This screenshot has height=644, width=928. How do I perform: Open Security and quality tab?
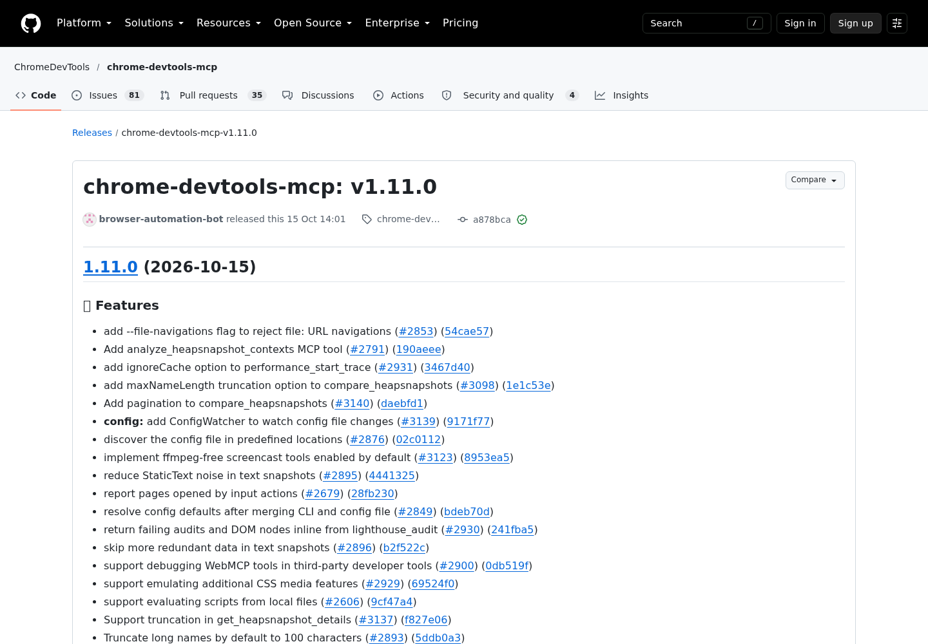[510, 95]
